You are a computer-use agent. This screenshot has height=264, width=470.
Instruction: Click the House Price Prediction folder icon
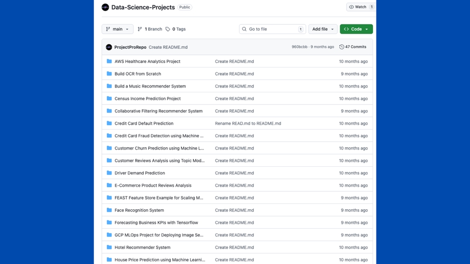pos(109,260)
